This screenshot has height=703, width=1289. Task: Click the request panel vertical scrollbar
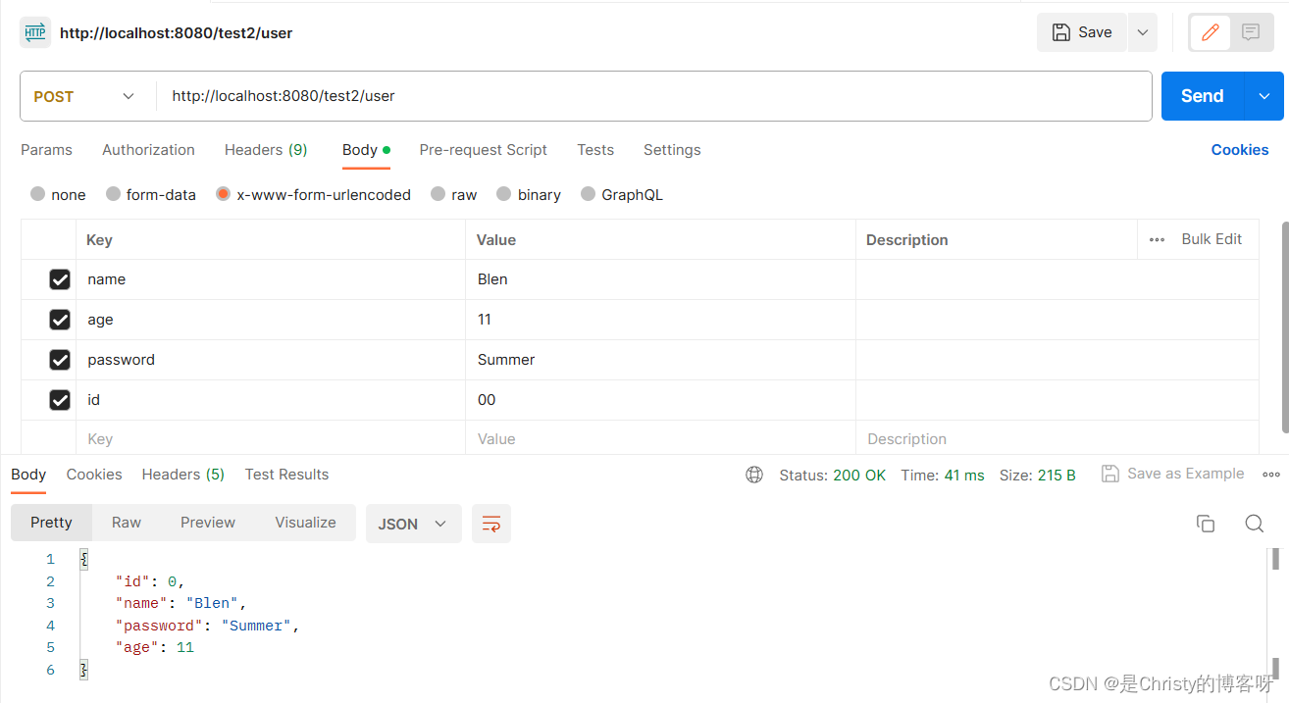click(1284, 327)
